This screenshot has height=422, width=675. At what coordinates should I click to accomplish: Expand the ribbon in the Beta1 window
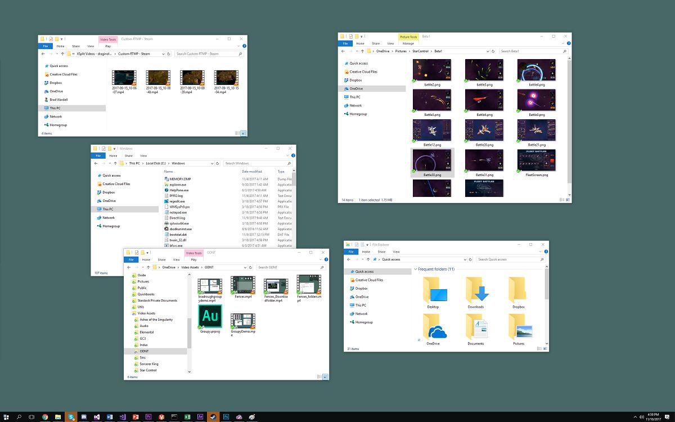coord(562,43)
